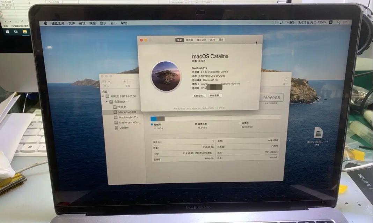Click the Disk Utility info button
This screenshot has width=373, height=223.
coord(286,80)
